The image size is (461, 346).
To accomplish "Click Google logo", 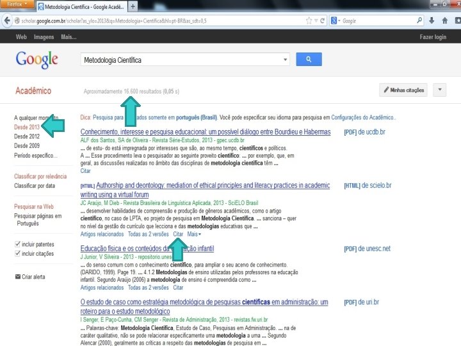I will tap(36, 60).
